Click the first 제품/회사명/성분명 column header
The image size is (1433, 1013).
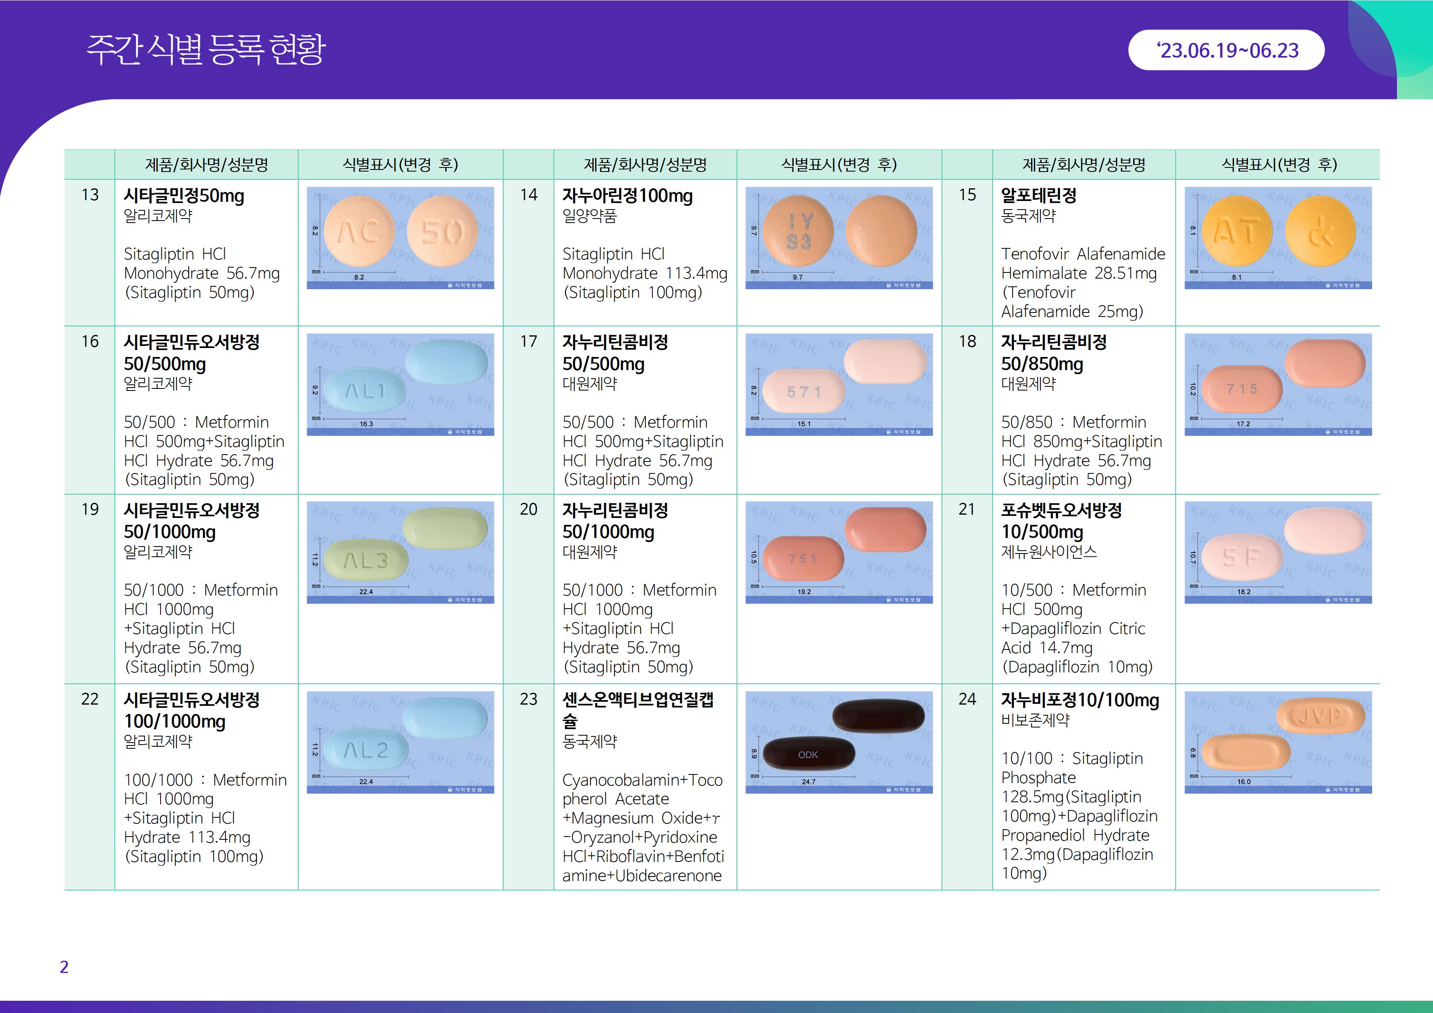click(207, 165)
